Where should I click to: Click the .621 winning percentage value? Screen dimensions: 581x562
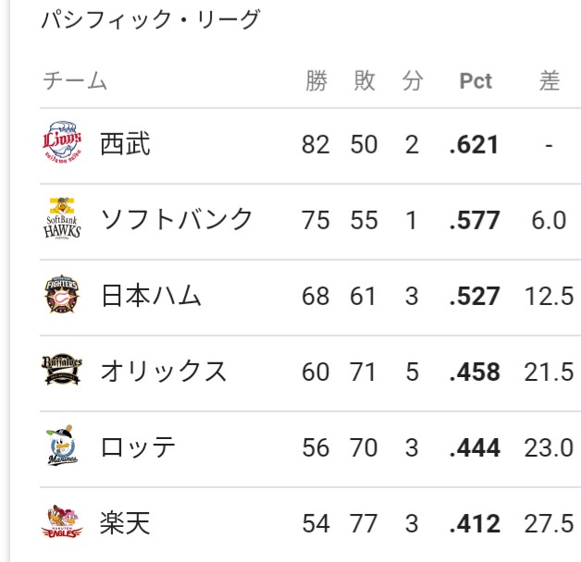[474, 144]
